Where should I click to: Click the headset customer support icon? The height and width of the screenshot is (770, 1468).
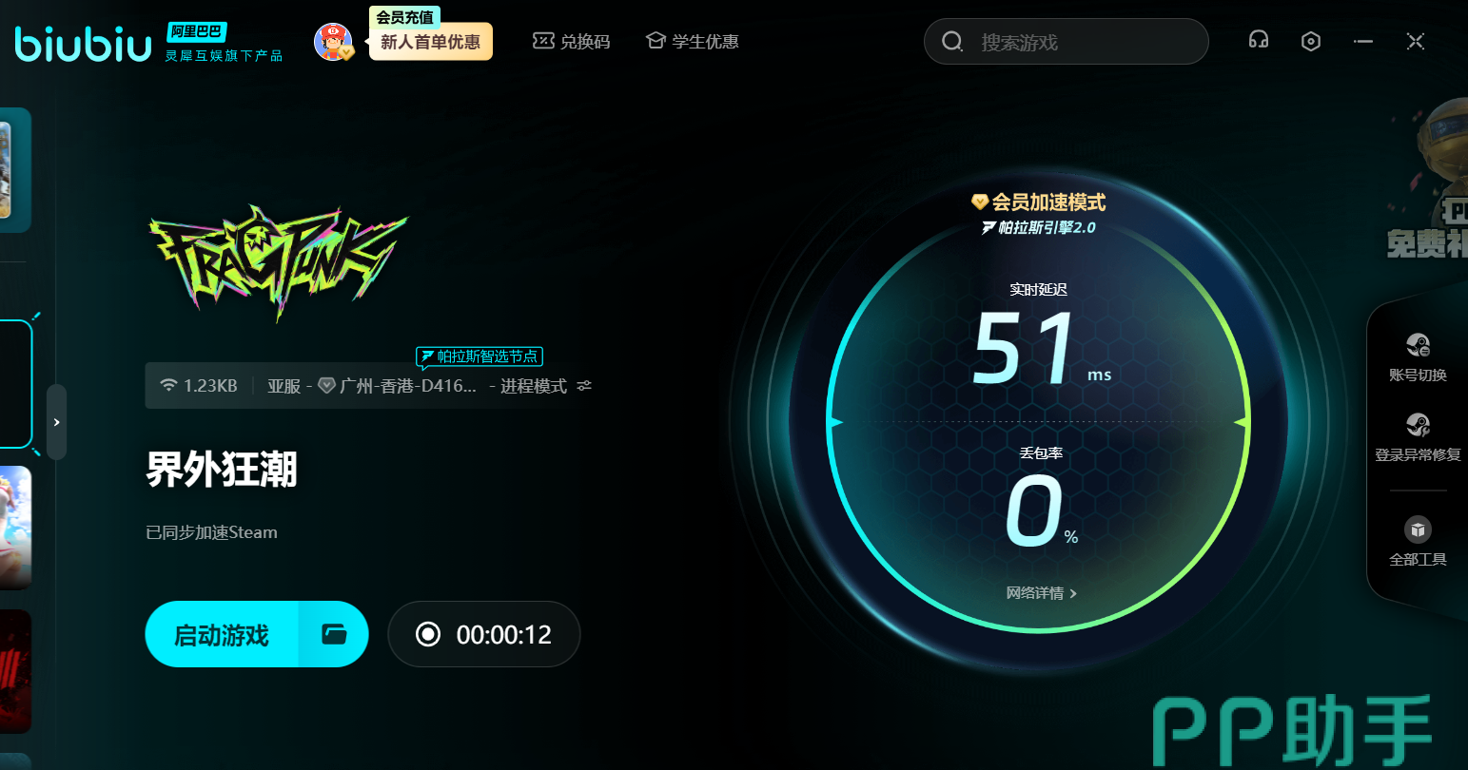point(1259,41)
